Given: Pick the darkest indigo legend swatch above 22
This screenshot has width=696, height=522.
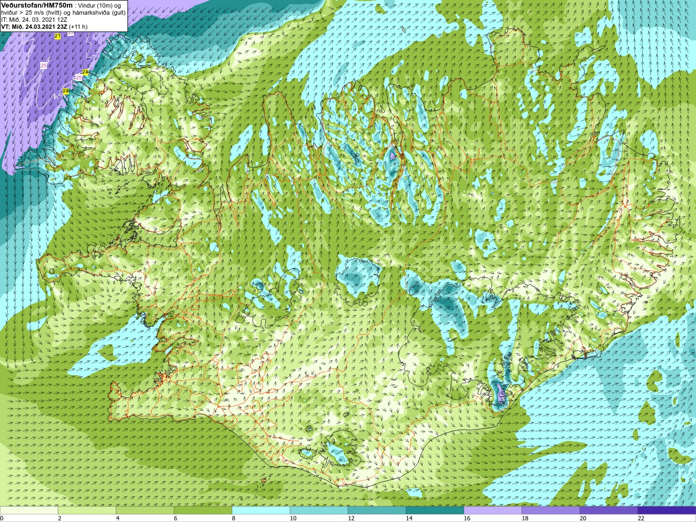Looking at the screenshot, I should click(667, 511).
